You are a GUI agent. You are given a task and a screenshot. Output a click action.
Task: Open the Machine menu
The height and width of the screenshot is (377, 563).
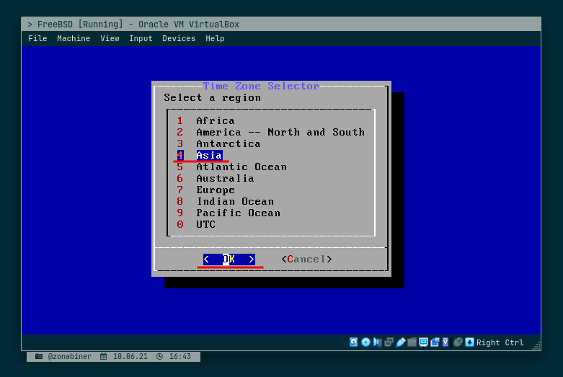coord(74,38)
